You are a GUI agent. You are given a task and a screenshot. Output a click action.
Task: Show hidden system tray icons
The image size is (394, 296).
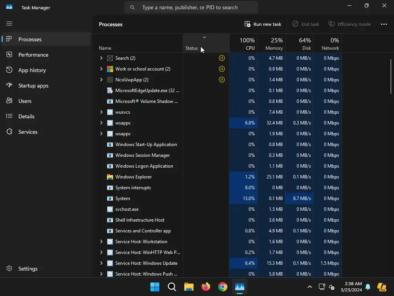click(310, 287)
